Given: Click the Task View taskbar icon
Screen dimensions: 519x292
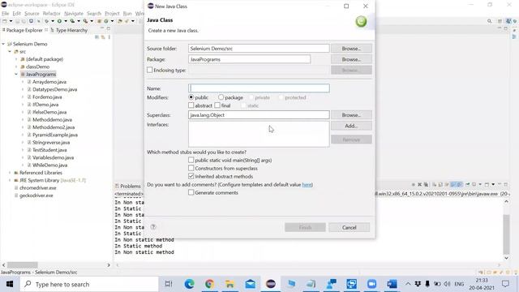Looking at the screenshot, I should (169, 284).
